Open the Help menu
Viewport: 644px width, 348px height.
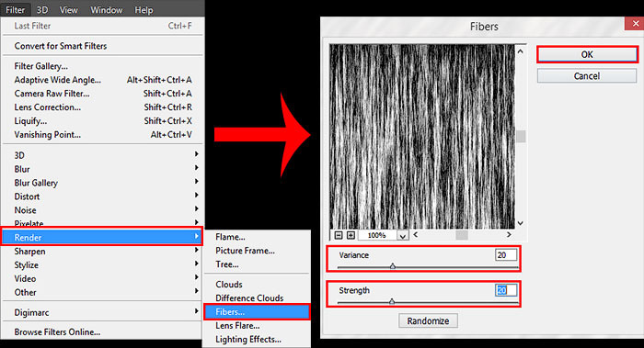click(x=144, y=10)
